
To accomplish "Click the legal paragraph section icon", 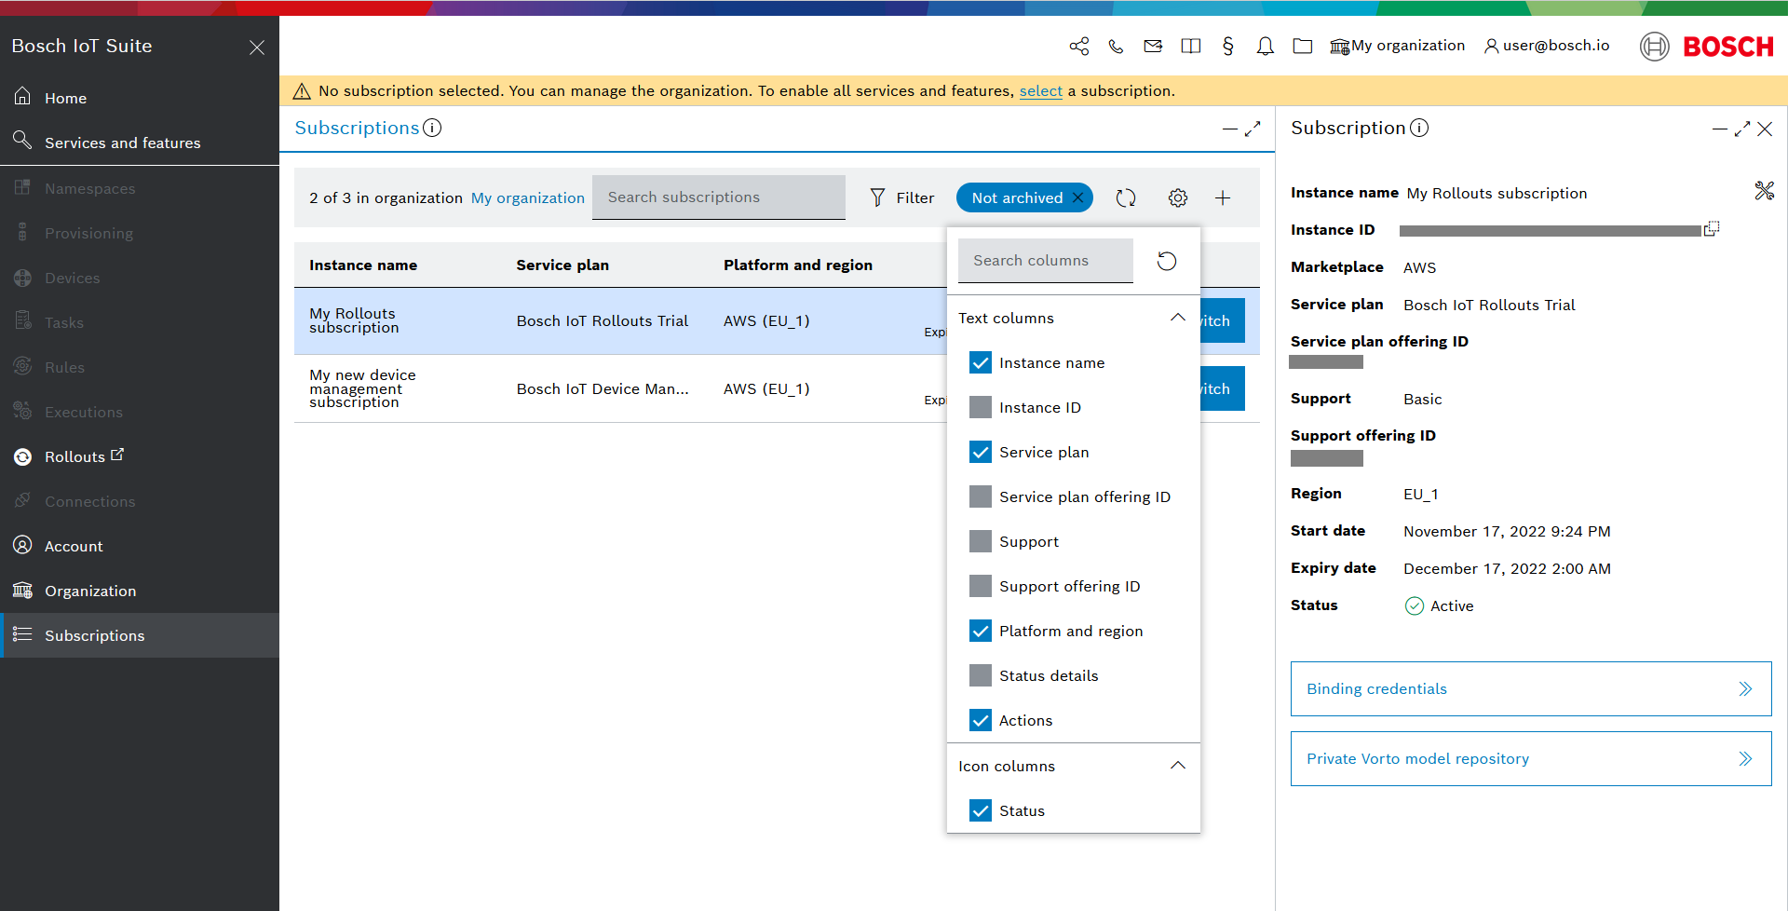I will point(1227,46).
